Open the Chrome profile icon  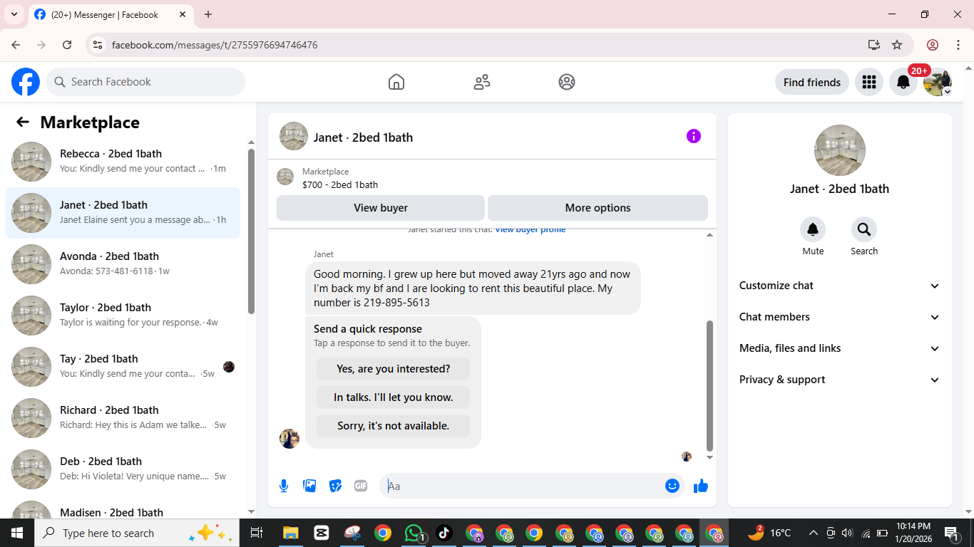(933, 45)
